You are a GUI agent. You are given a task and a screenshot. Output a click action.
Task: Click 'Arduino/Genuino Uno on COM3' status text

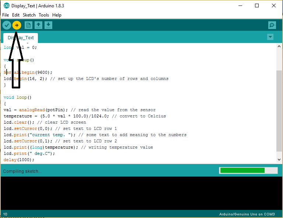247,214
